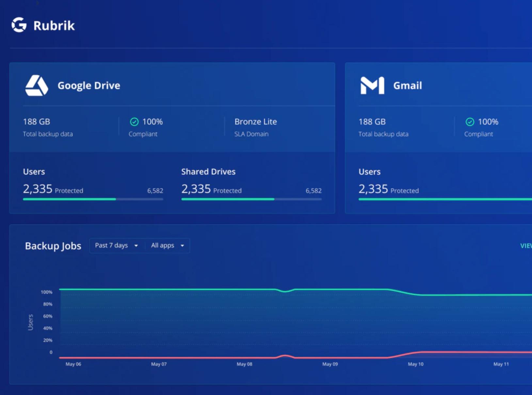This screenshot has width=532, height=395.
Task: Click the Rubrik brand name text
Action: click(54, 25)
